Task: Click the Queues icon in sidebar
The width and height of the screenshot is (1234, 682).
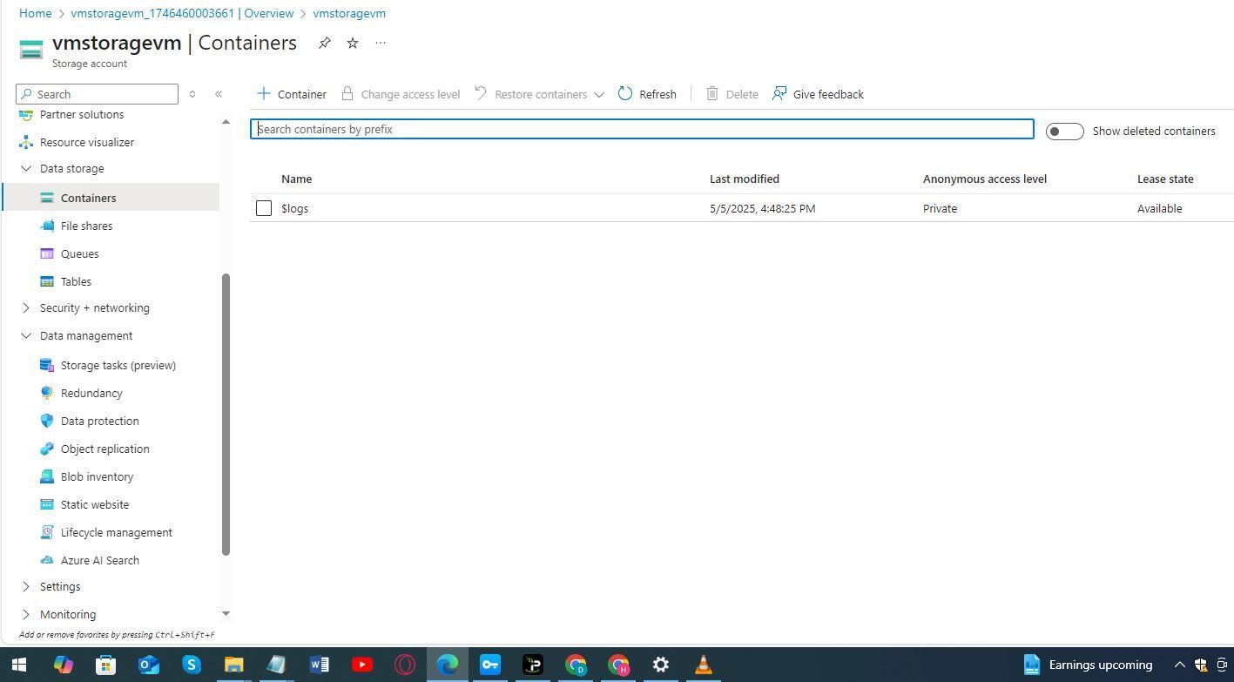Action: pyautogui.click(x=47, y=253)
